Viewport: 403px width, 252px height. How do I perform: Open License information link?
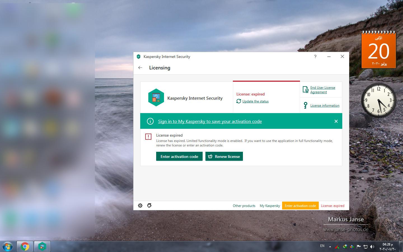click(x=325, y=106)
